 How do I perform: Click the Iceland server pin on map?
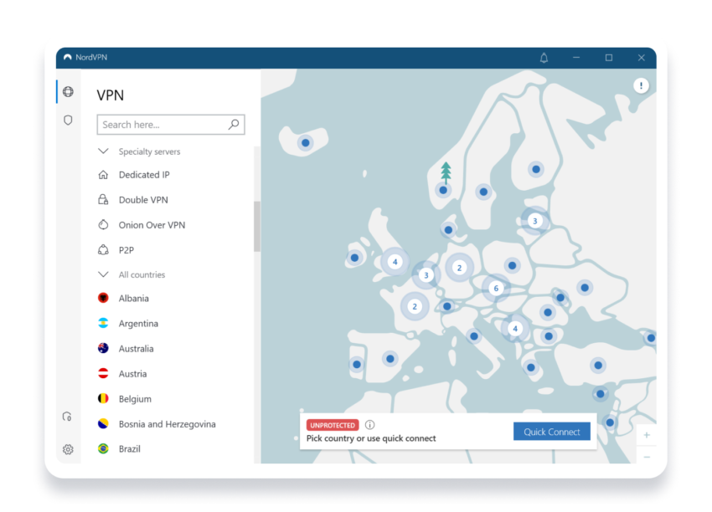pyautogui.click(x=306, y=143)
